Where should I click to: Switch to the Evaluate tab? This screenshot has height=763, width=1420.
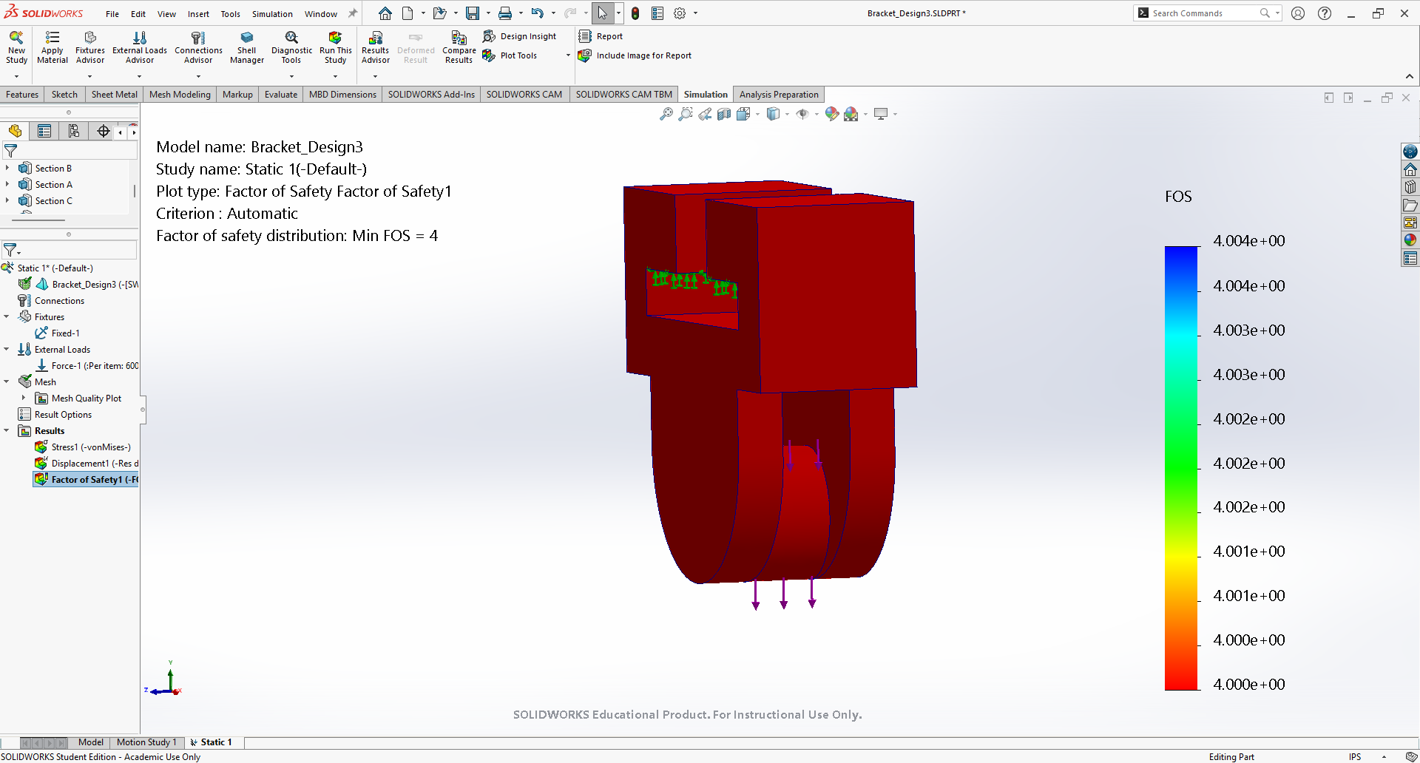tap(281, 95)
